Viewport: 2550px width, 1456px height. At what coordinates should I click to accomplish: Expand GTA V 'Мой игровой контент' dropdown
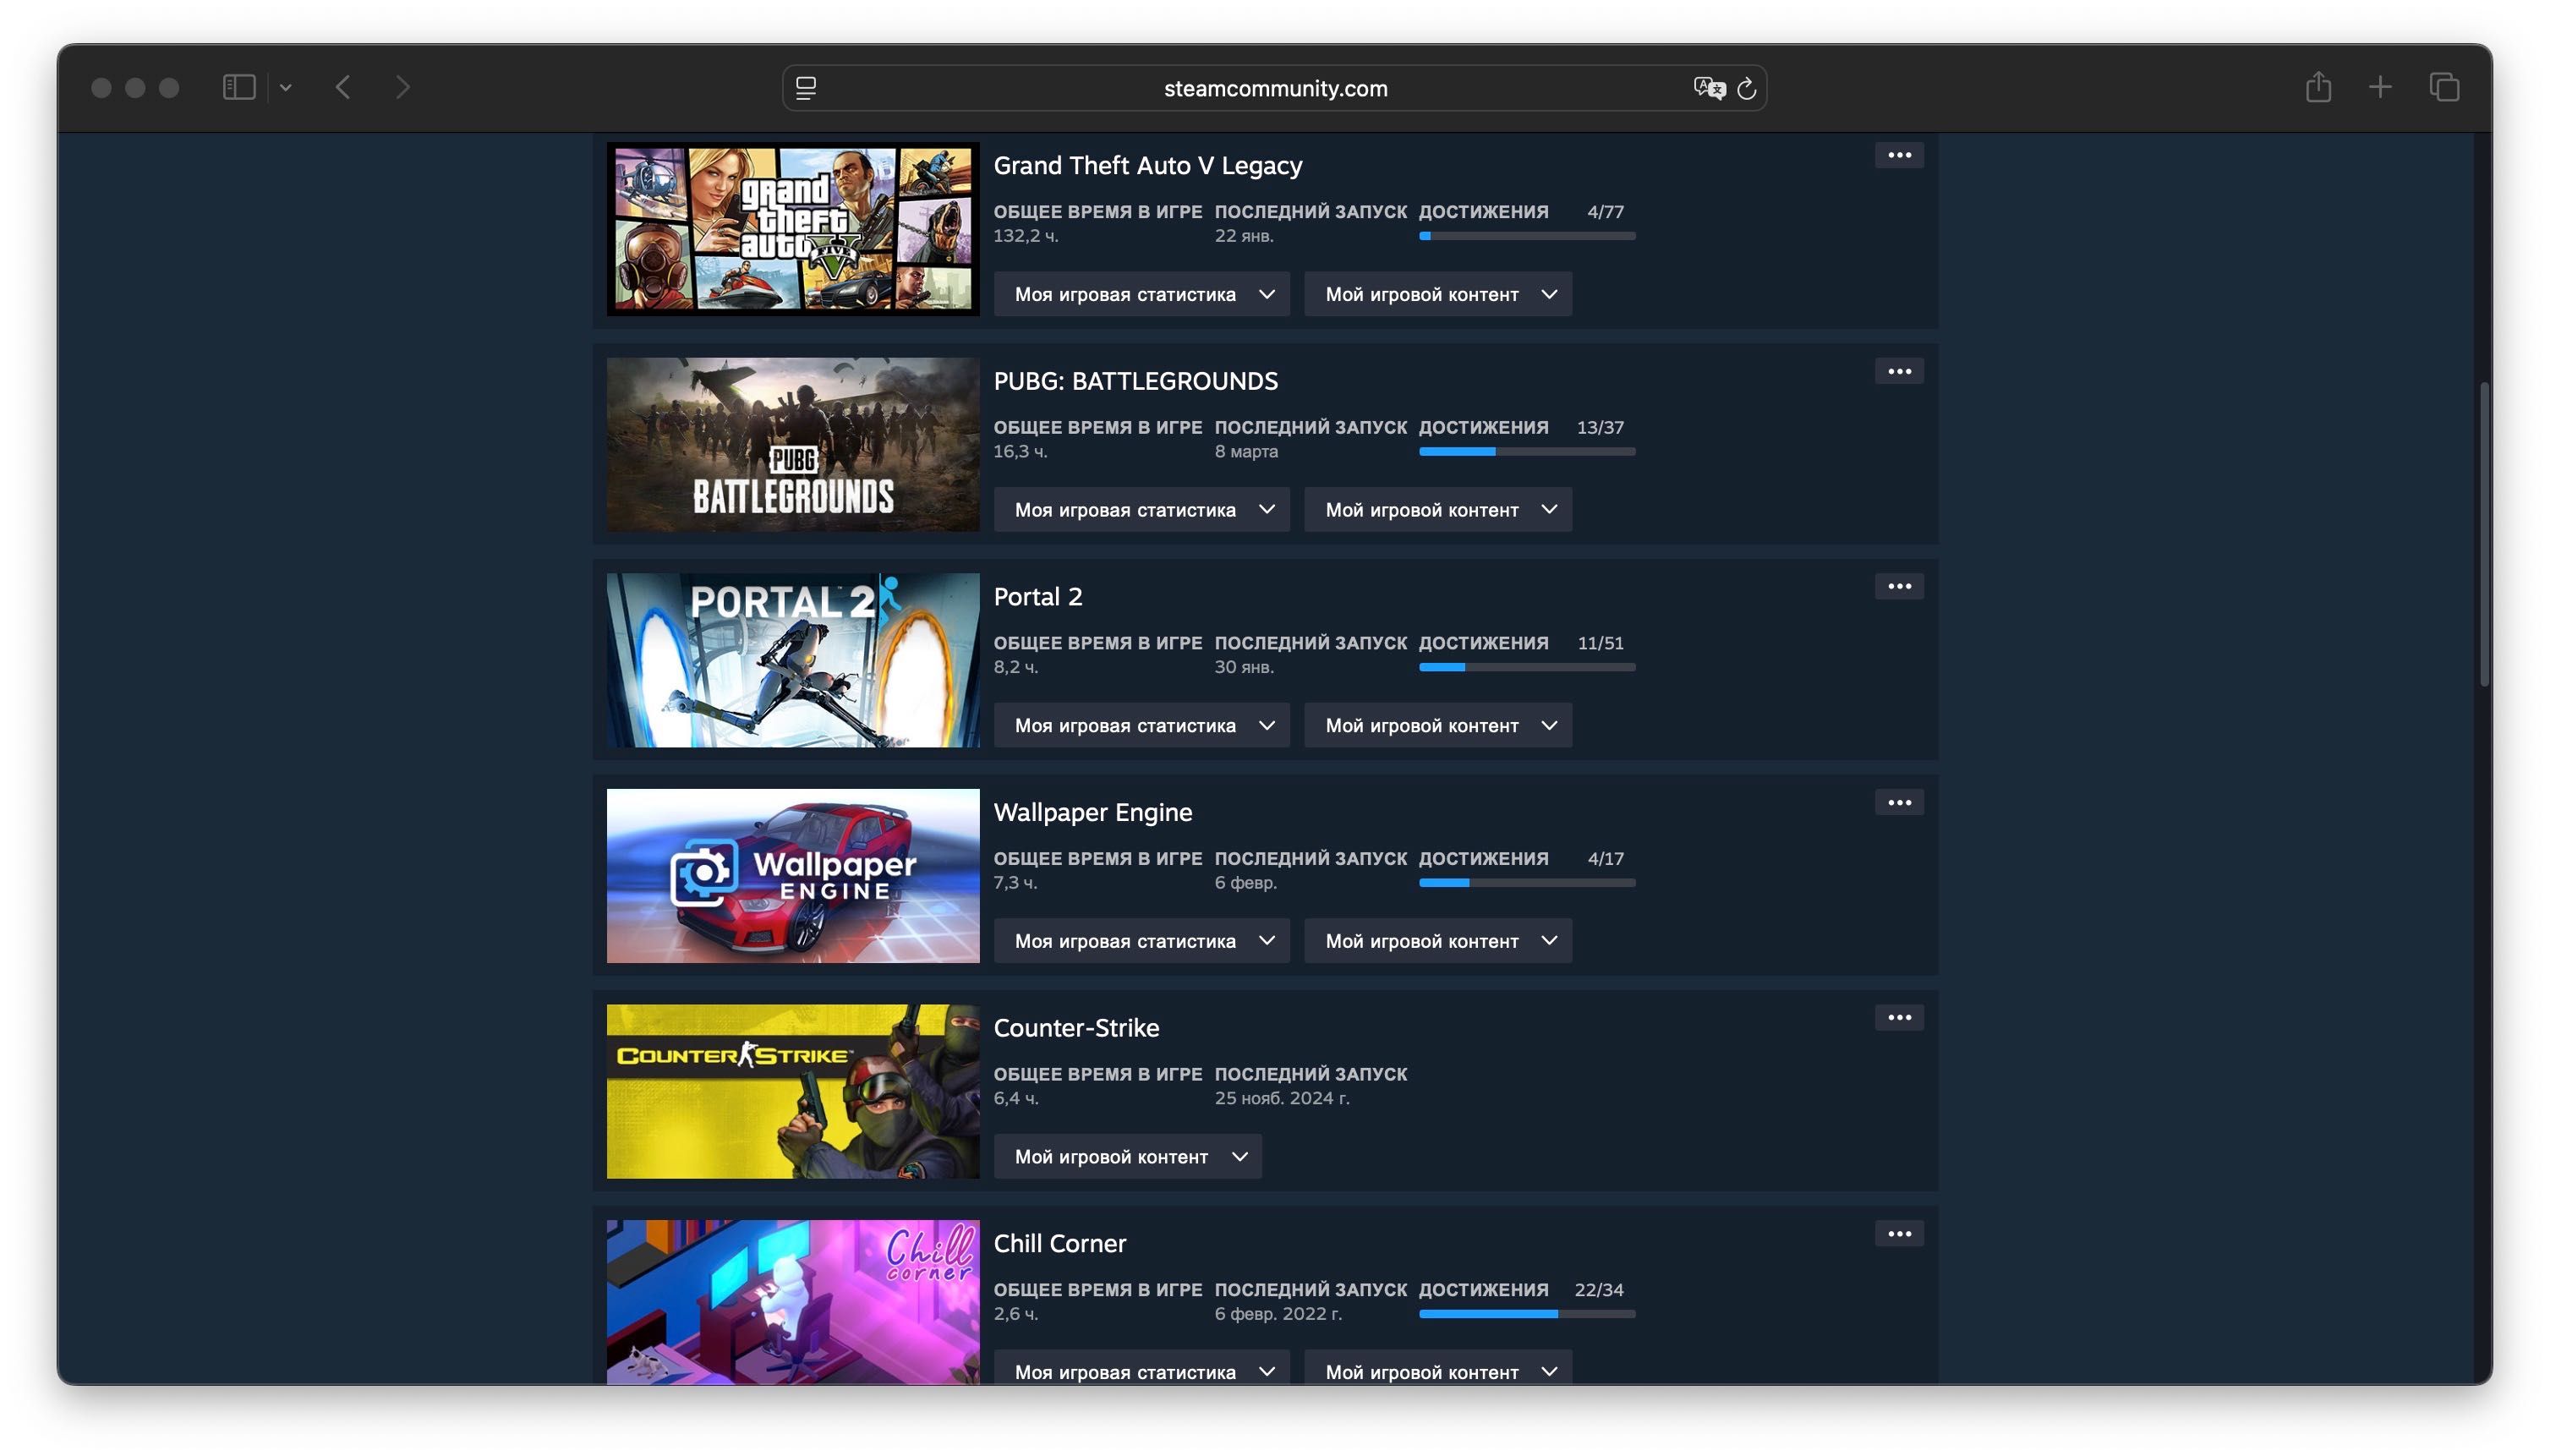point(1437,294)
